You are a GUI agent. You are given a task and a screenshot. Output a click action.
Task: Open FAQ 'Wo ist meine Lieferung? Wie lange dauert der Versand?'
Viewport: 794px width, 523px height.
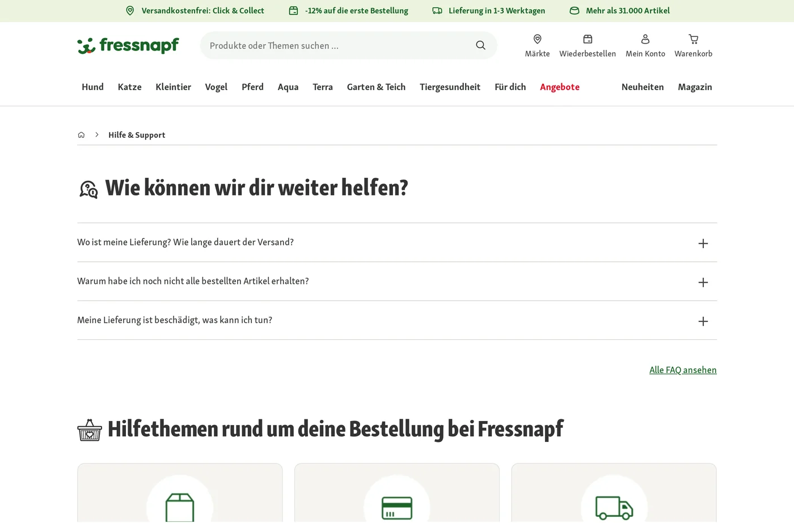(x=397, y=243)
